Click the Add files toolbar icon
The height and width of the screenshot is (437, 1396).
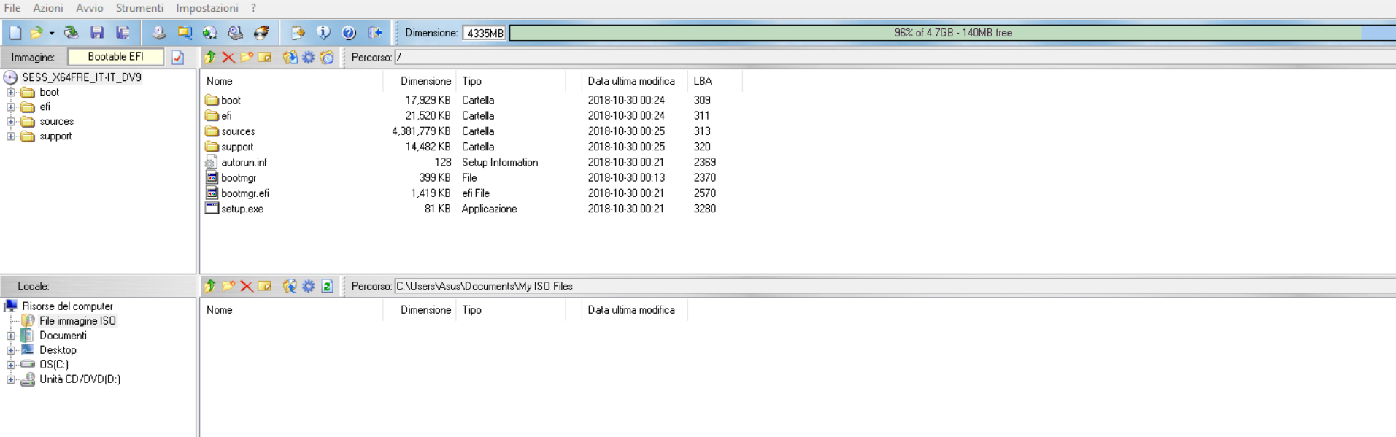298,33
